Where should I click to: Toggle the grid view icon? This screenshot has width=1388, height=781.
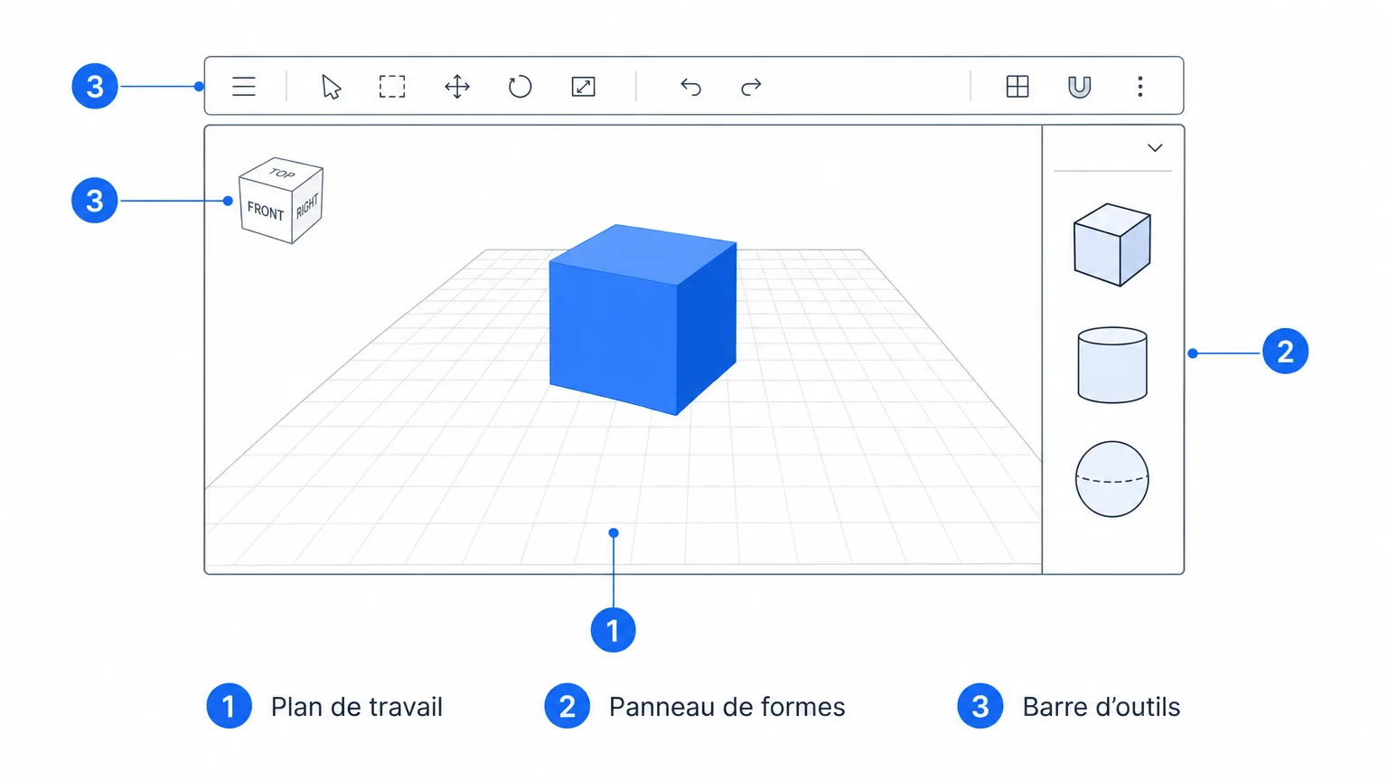pos(1018,87)
